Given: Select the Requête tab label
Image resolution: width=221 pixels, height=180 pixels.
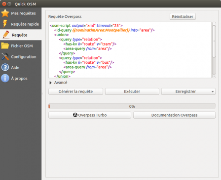Looking at the screenshot, I should pos(20,35).
